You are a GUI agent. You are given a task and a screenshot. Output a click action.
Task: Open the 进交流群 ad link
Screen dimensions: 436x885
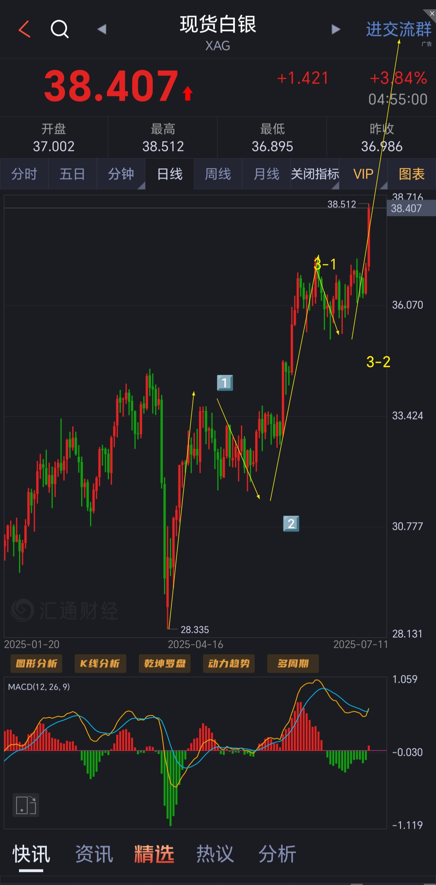tap(399, 29)
